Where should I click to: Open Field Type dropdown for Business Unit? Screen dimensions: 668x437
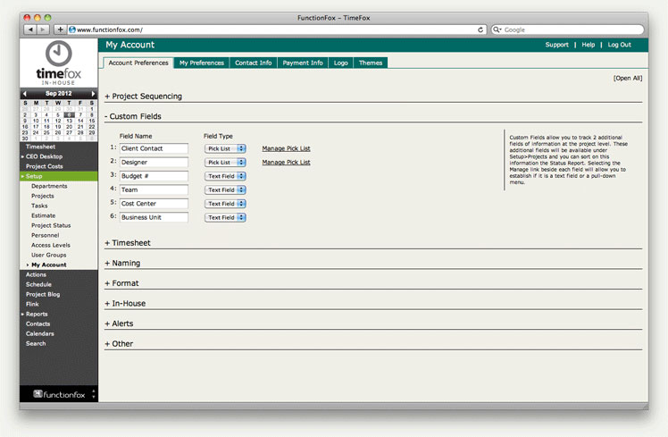225,217
